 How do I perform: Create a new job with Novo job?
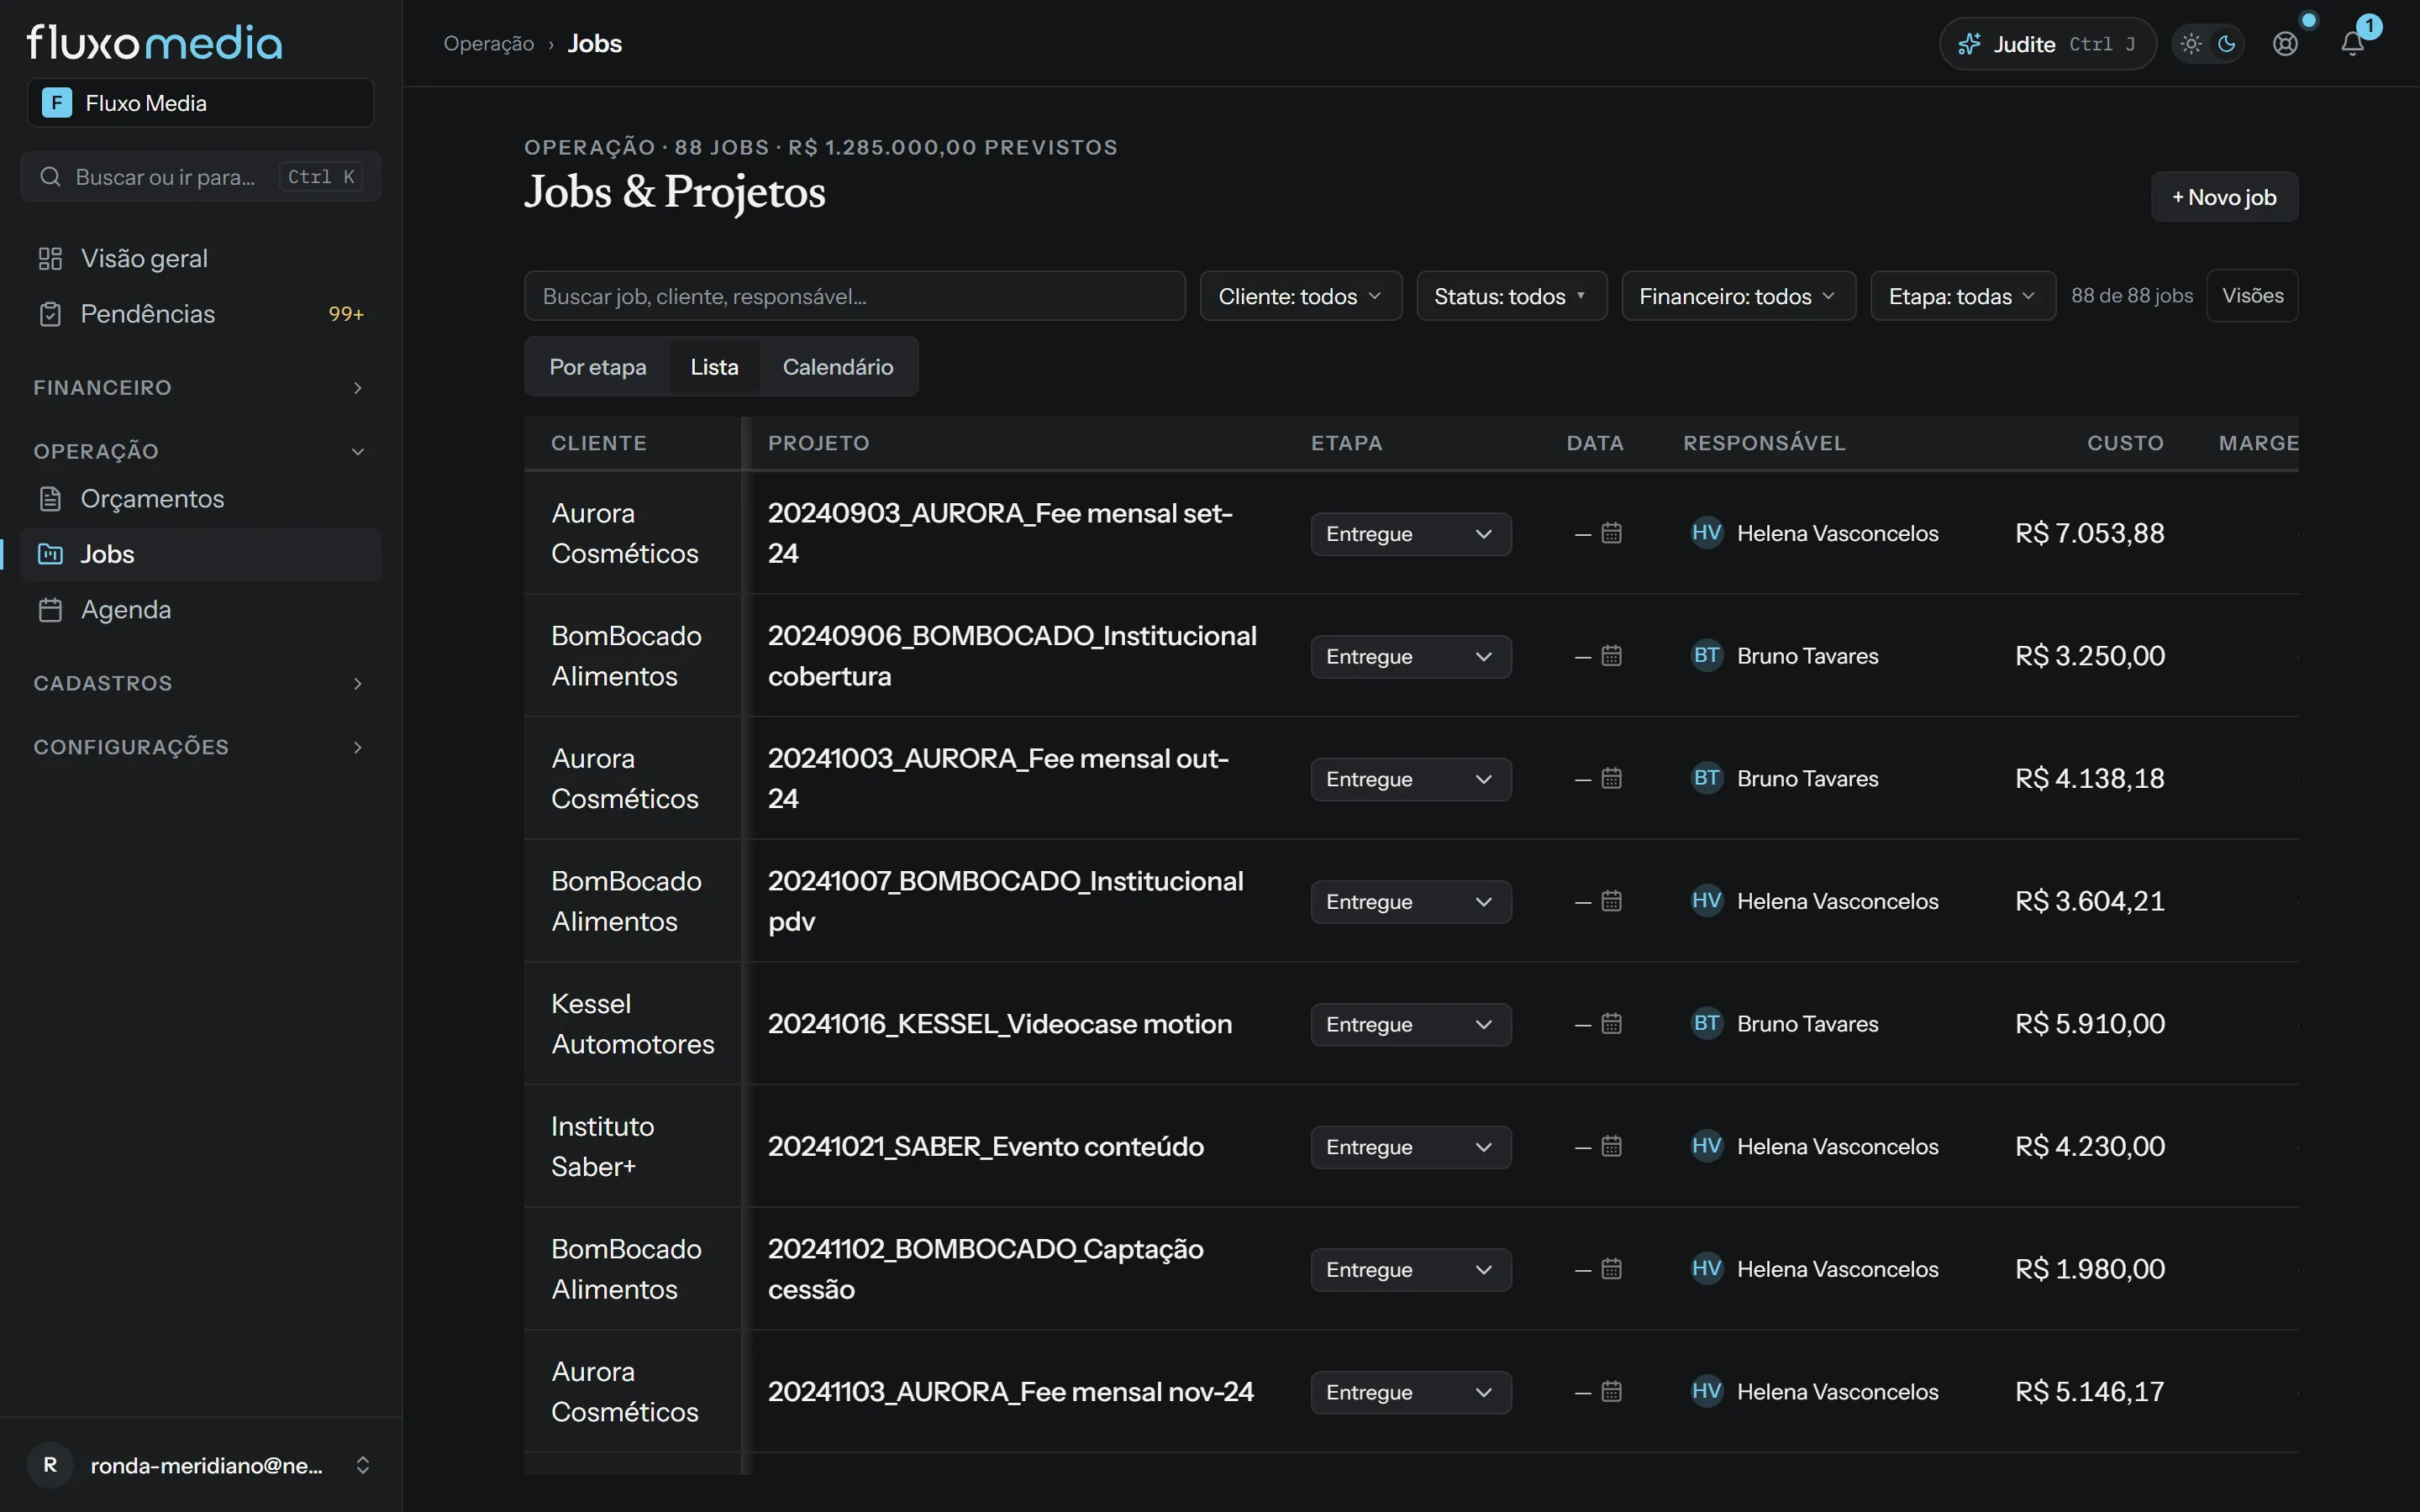click(2224, 197)
